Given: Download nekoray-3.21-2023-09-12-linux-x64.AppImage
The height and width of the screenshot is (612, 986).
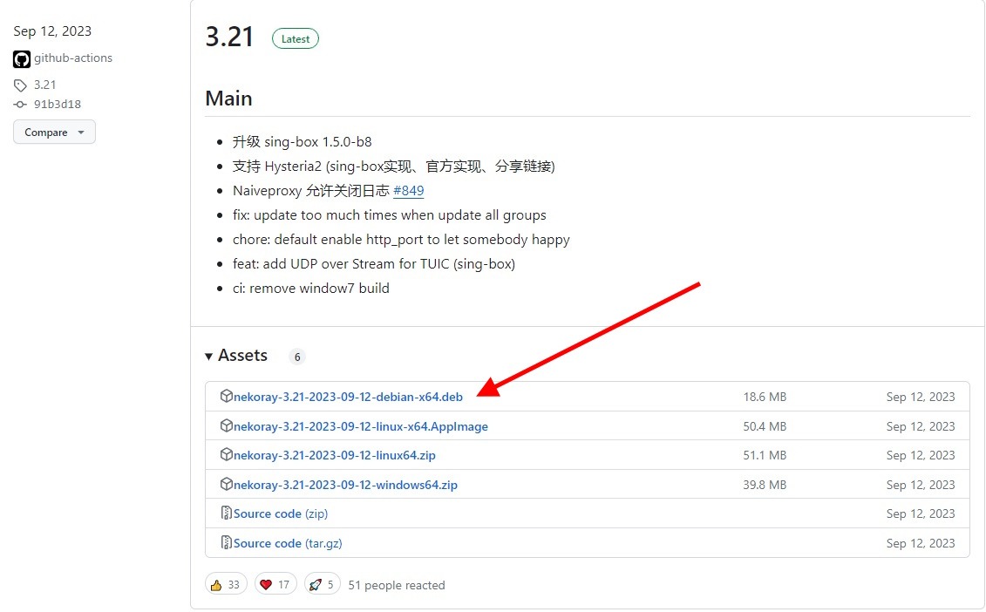Looking at the screenshot, I should click(360, 426).
